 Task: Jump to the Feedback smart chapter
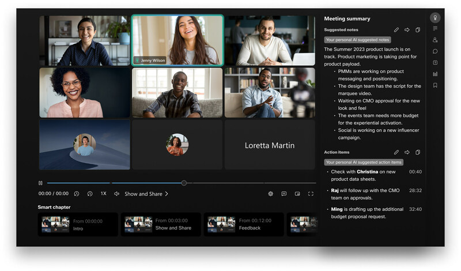click(244, 224)
